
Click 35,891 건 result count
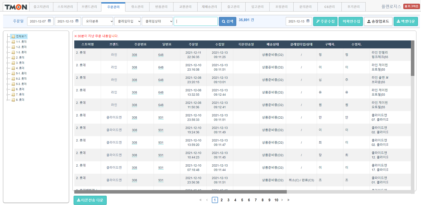246,20
